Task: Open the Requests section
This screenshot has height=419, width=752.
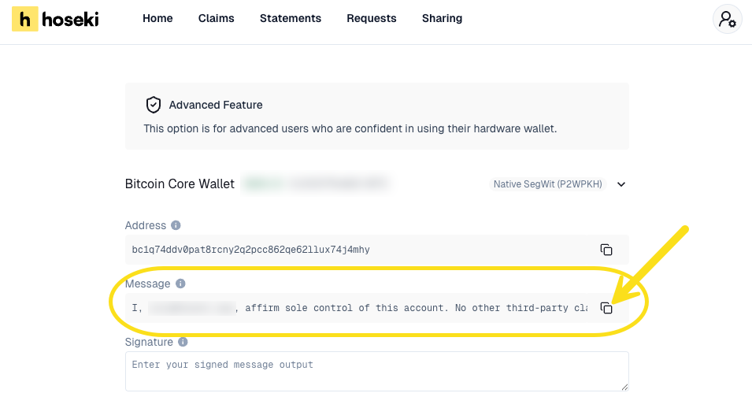Action: click(372, 18)
